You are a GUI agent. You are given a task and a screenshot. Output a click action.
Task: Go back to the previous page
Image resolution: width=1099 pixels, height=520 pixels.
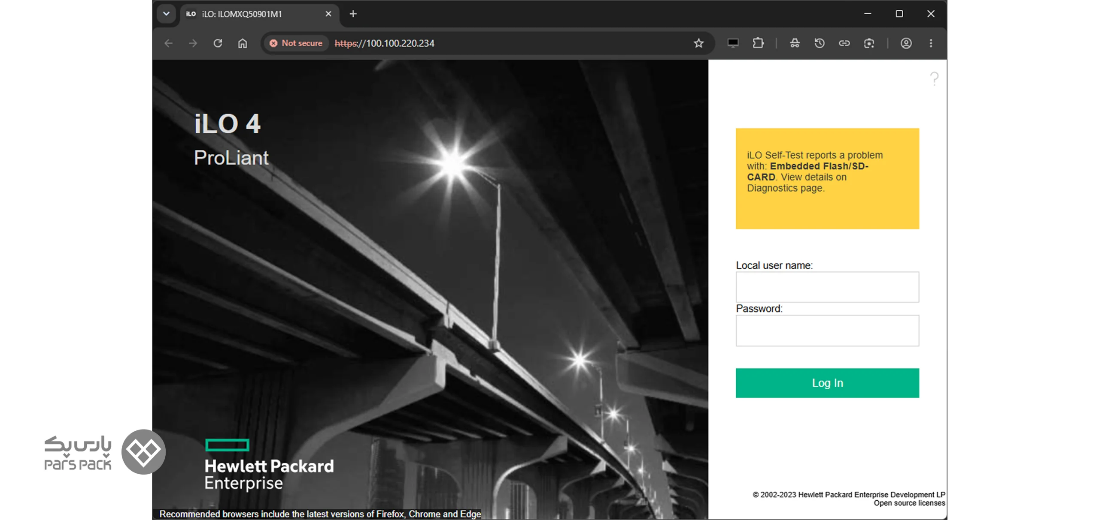click(168, 43)
